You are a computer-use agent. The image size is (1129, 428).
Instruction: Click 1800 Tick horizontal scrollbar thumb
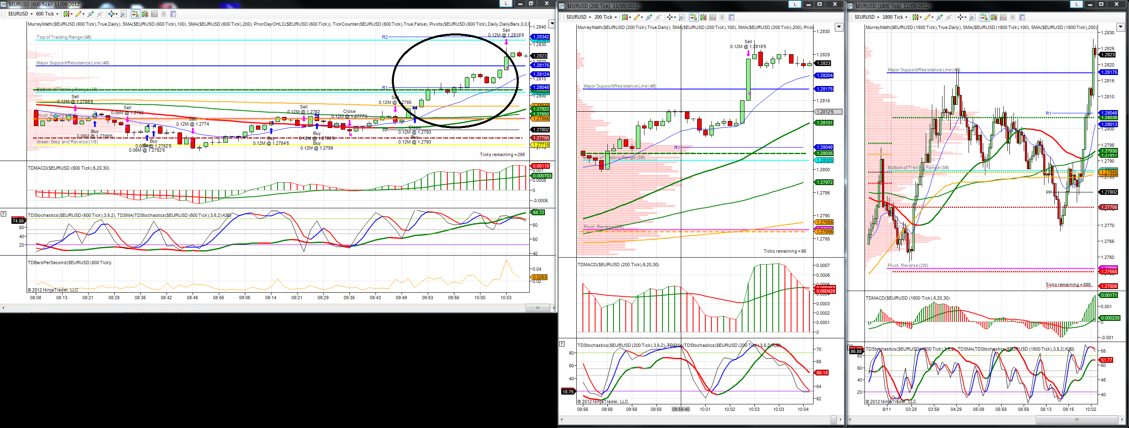point(1077,419)
